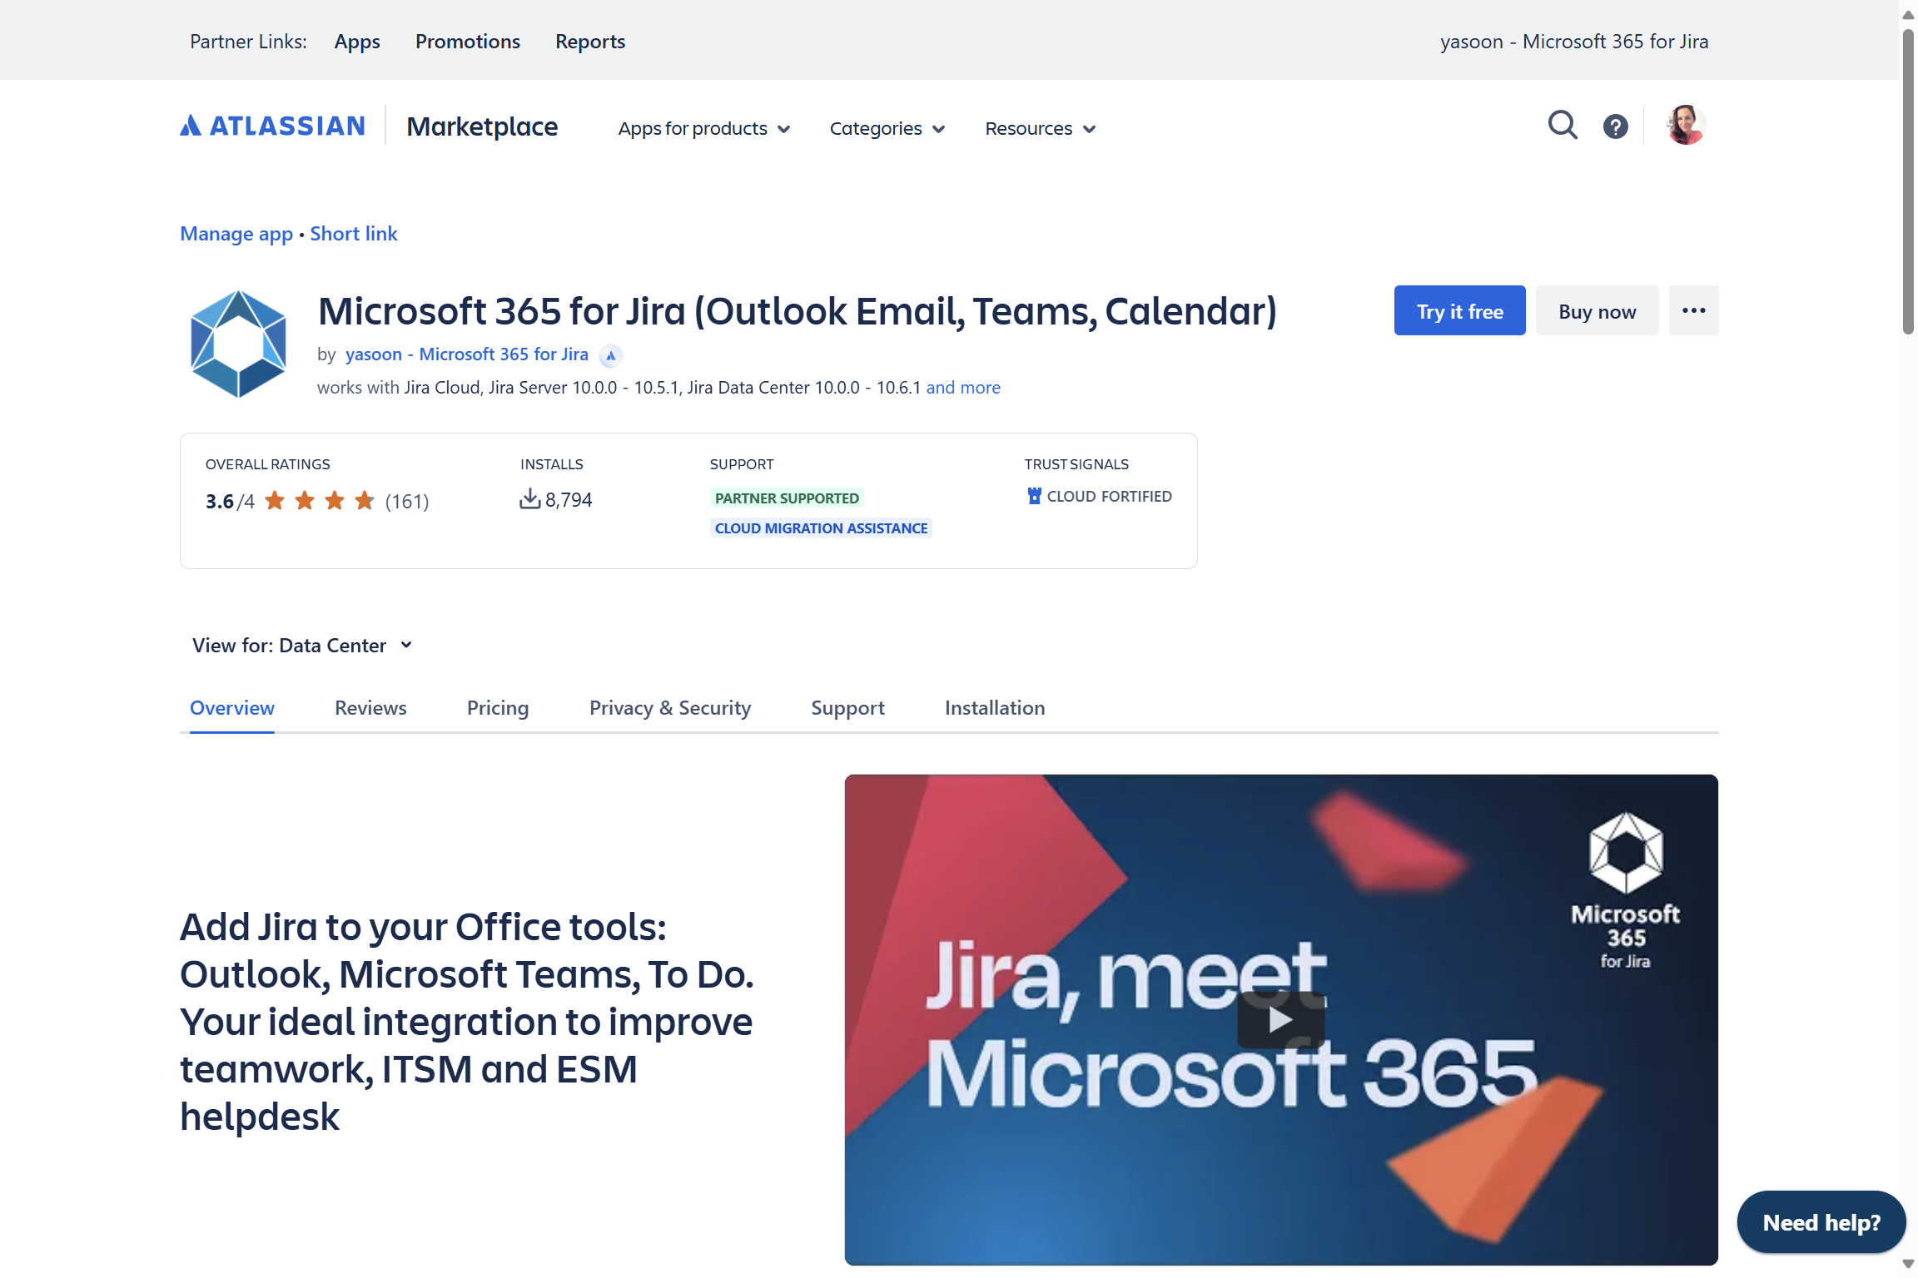Click the search magnifier icon
The image size is (1918, 1278).
[x=1562, y=126]
